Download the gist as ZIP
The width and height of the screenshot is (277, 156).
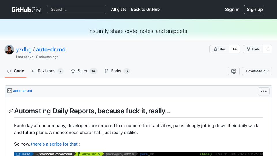[x=257, y=71]
